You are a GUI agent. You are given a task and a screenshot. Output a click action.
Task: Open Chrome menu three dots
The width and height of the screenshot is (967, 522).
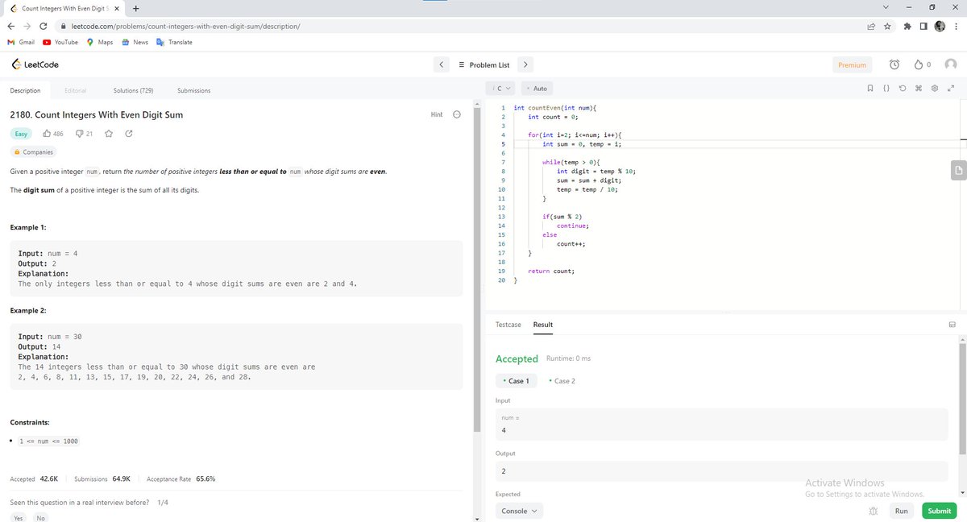(x=957, y=26)
